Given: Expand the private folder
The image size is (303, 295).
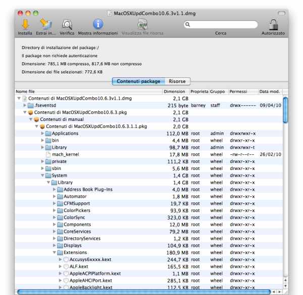Looking at the screenshot, I should [x=42, y=161].
